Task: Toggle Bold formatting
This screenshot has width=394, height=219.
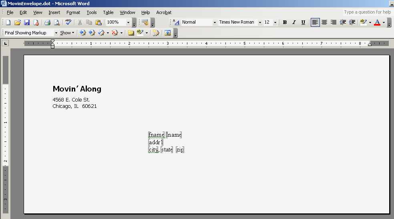Action: coord(285,22)
